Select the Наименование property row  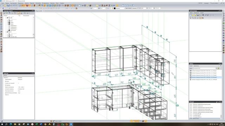pos(19,79)
